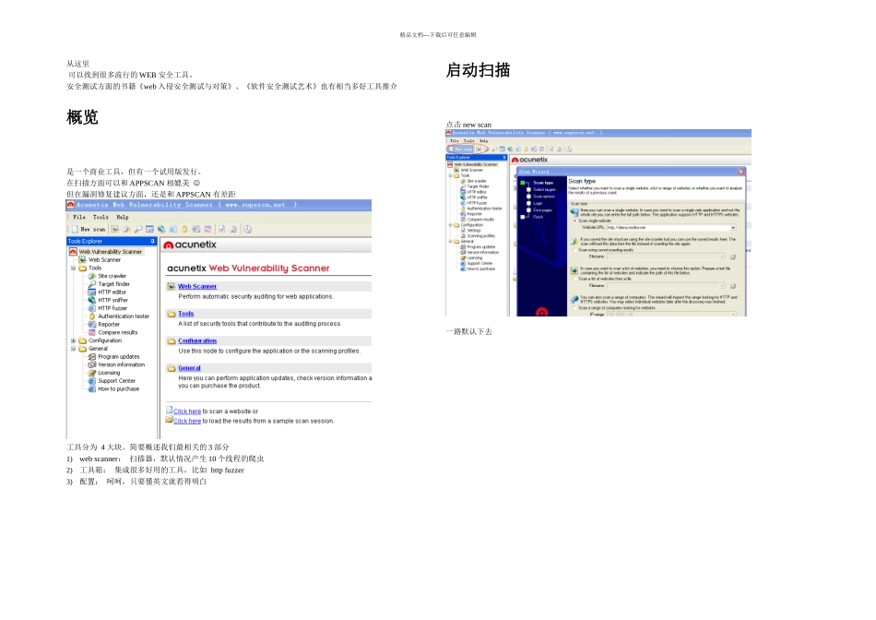Open the Help menu in overview screenshot

tap(123, 217)
